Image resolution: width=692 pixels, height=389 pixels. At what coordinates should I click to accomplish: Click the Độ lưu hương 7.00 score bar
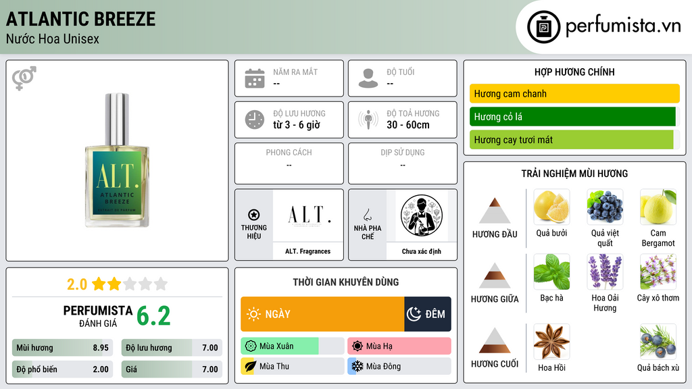tap(172, 348)
